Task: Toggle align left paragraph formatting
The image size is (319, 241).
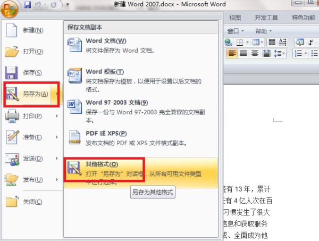Action: coord(232,54)
